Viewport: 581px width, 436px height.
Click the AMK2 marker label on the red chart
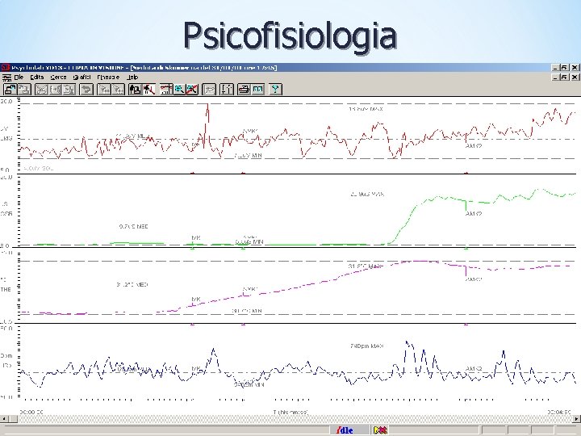click(x=474, y=146)
